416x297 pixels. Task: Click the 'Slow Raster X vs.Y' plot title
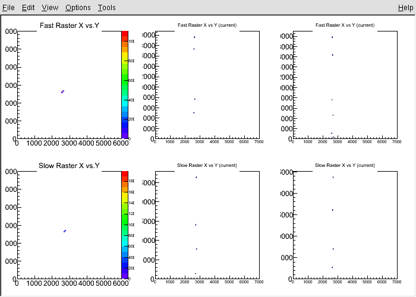(x=69, y=166)
